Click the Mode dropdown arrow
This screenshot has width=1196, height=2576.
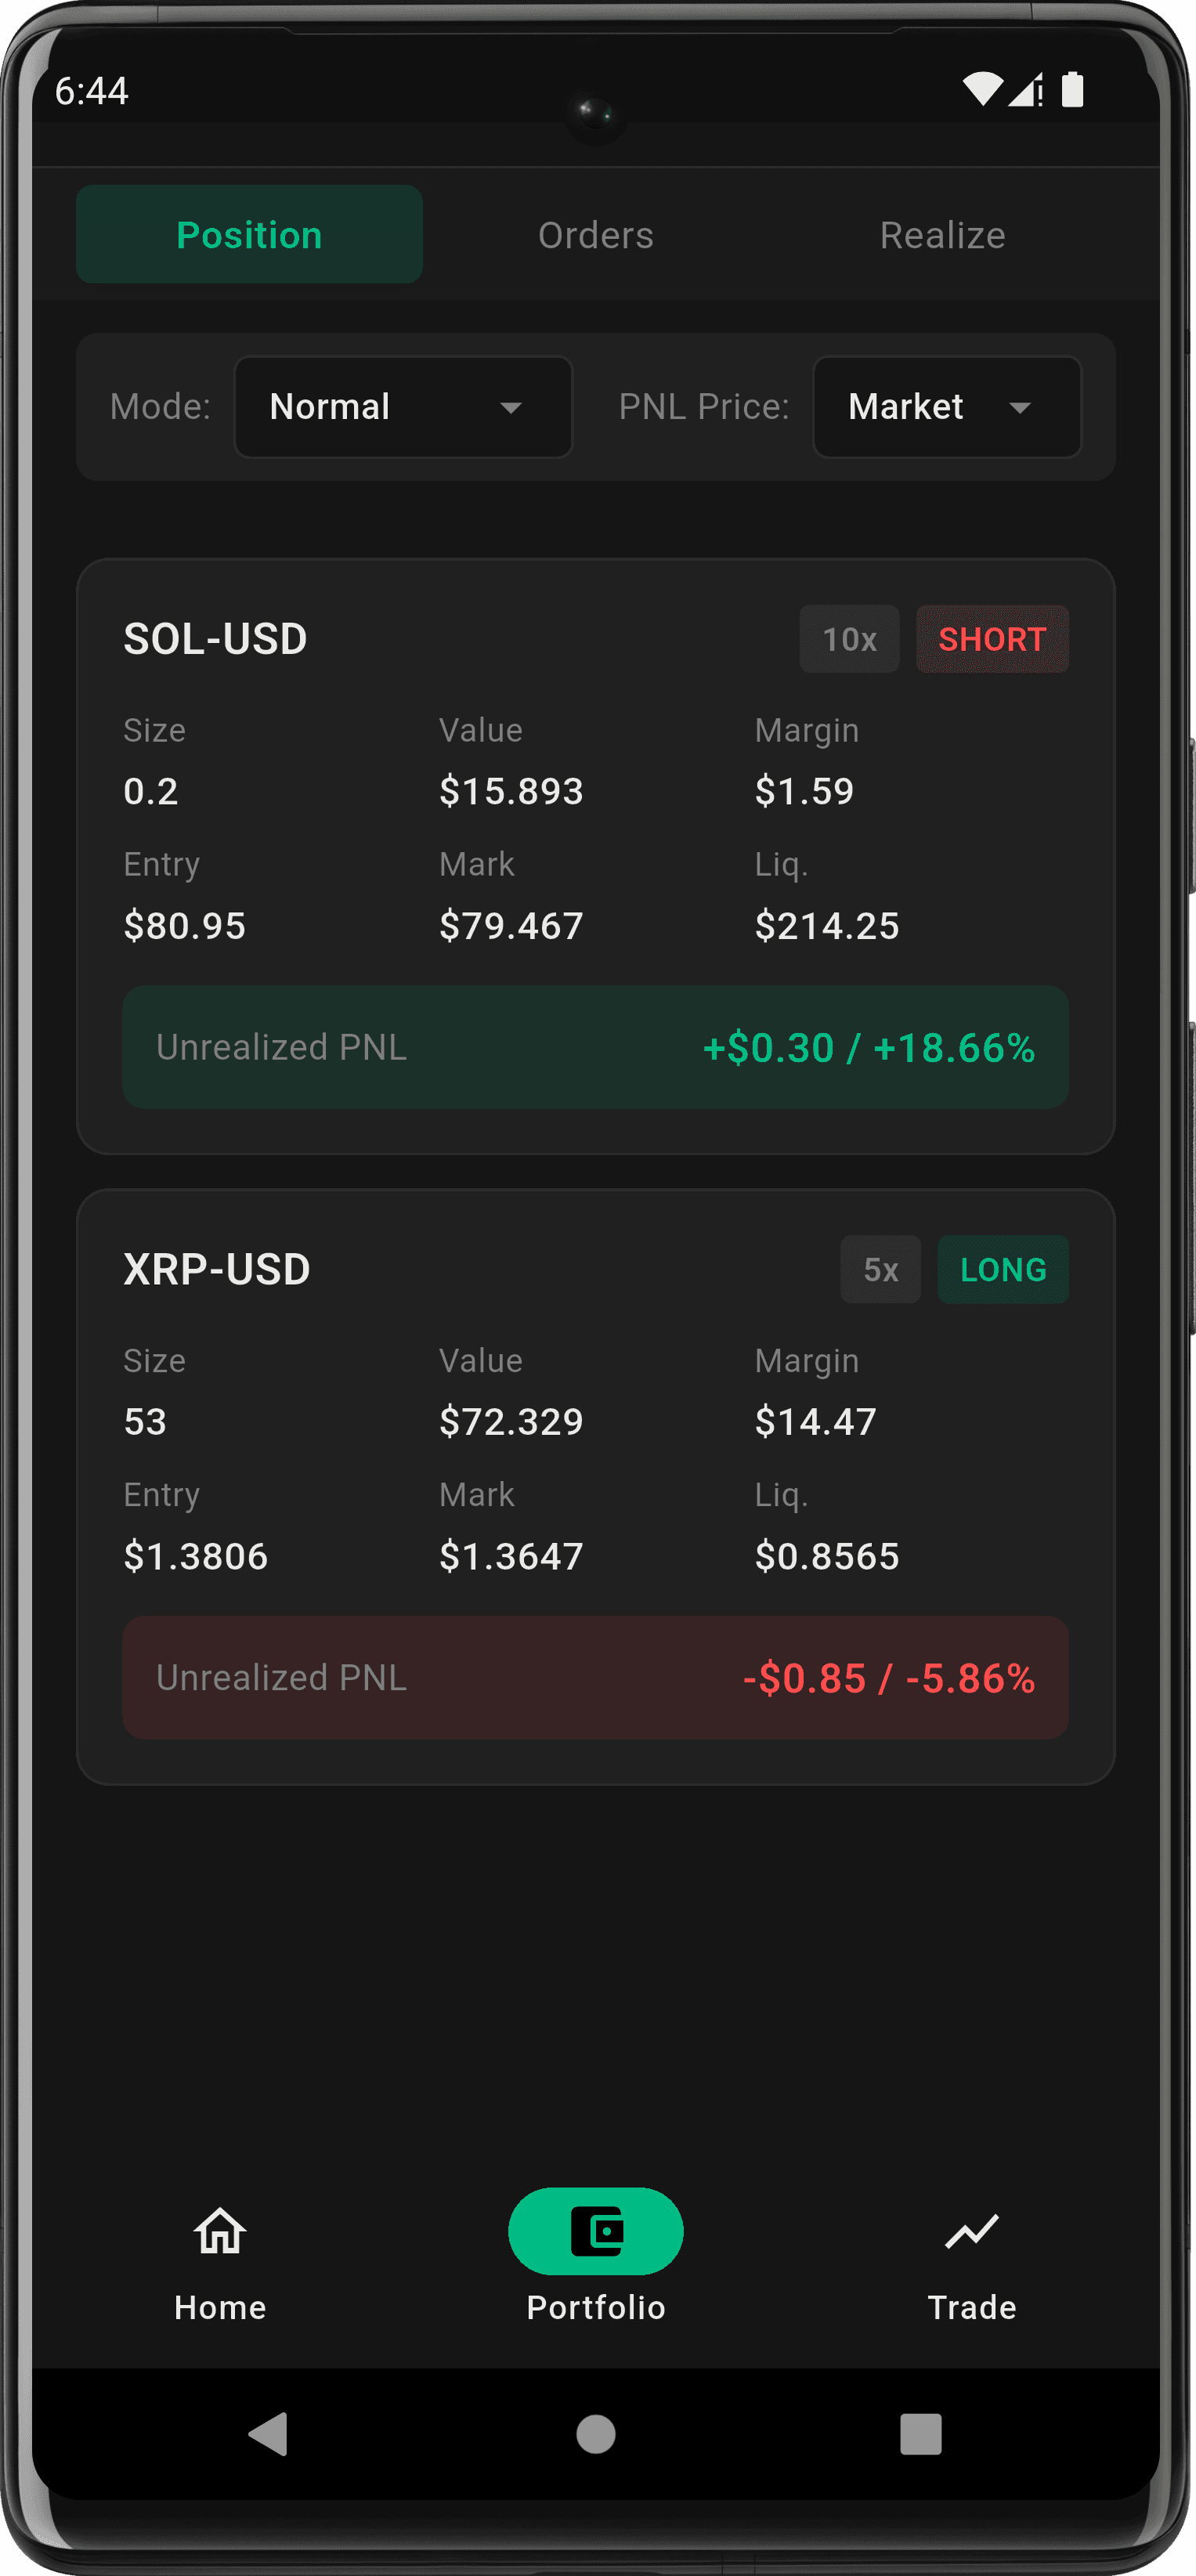click(x=511, y=408)
